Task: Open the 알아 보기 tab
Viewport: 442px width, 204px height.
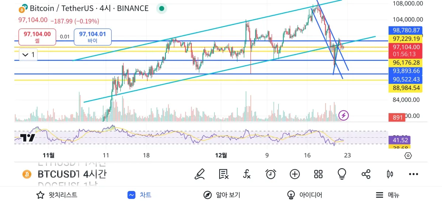Action: tap(222, 195)
